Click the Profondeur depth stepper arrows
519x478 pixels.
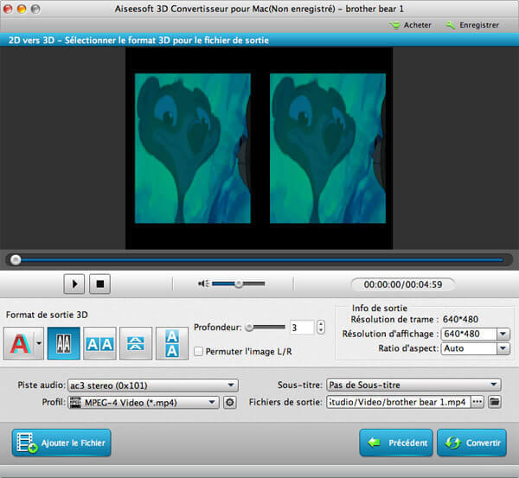320,328
